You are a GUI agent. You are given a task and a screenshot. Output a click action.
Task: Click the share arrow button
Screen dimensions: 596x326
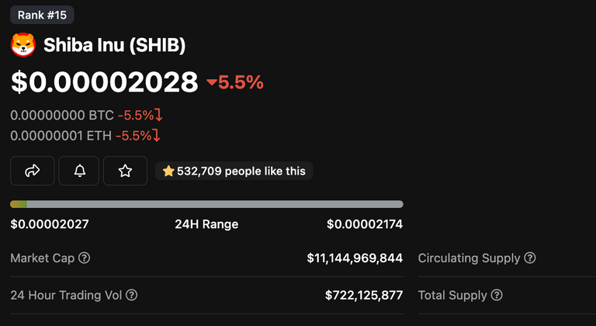[x=33, y=171]
